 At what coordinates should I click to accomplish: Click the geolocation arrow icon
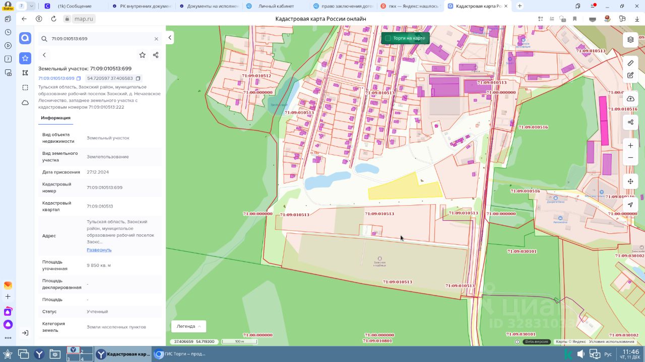pos(630,205)
